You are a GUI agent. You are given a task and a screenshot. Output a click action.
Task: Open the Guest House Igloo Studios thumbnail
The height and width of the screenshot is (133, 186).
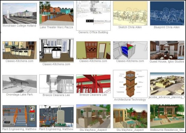(167, 50)
